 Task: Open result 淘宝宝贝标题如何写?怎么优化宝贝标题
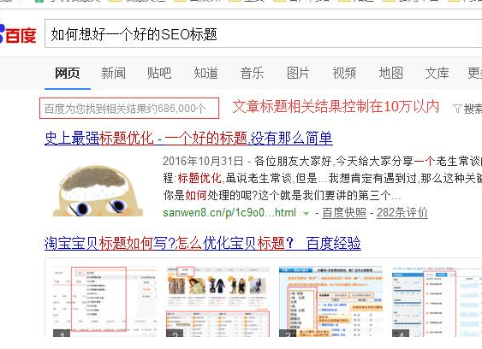(x=203, y=243)
